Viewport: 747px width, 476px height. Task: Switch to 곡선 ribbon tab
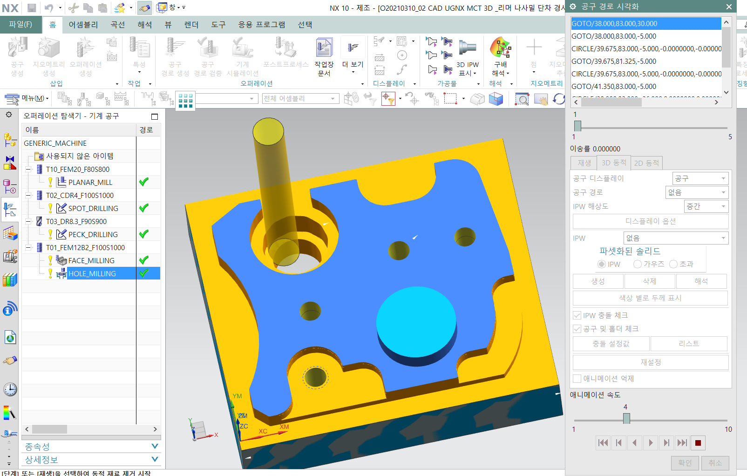118,25
